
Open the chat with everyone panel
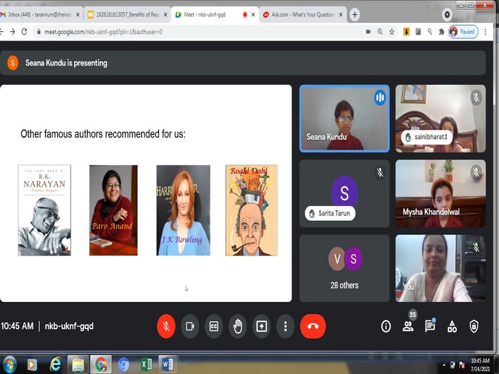click(430, 326)
